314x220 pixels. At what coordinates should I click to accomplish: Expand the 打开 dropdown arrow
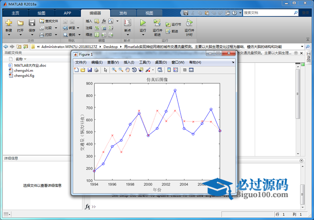click(21, 35)
